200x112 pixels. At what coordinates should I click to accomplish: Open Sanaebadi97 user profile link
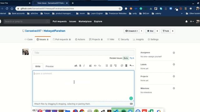click(x=33, y=31)
